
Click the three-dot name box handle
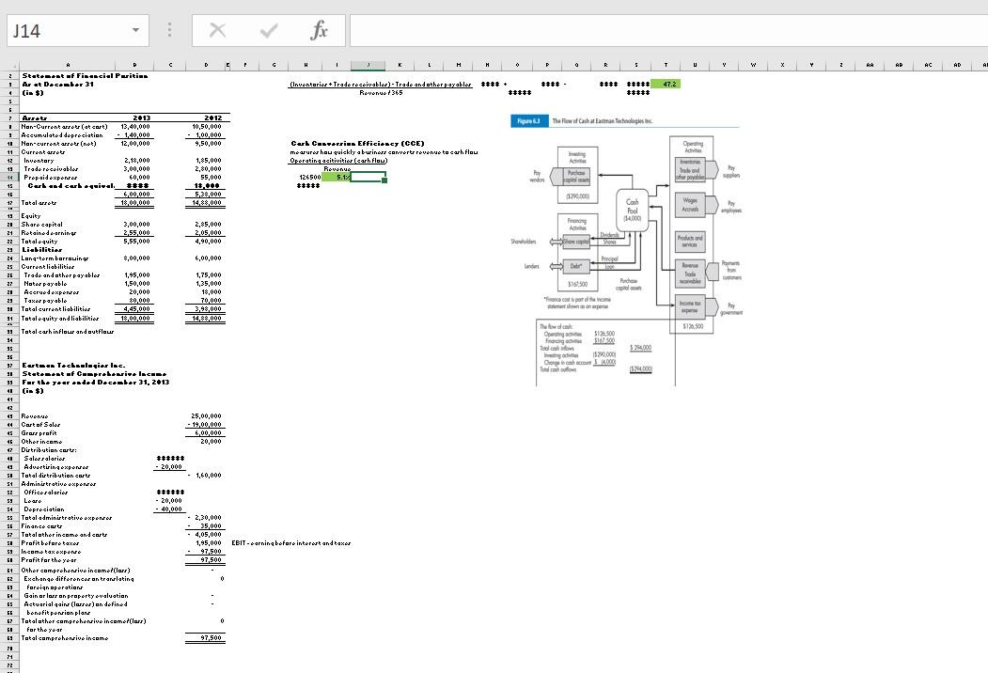(169, 30)
